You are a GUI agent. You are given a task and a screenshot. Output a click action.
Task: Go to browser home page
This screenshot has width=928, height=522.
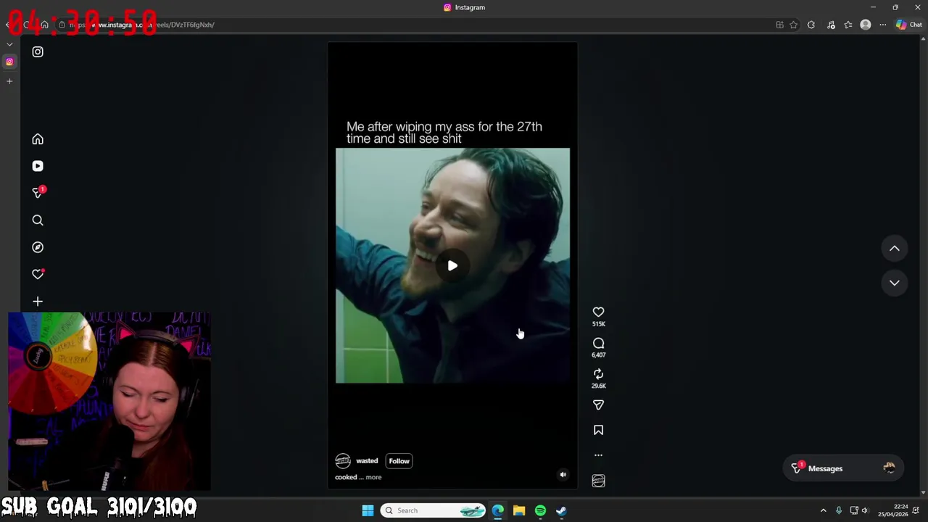click(x=44, y=25)
